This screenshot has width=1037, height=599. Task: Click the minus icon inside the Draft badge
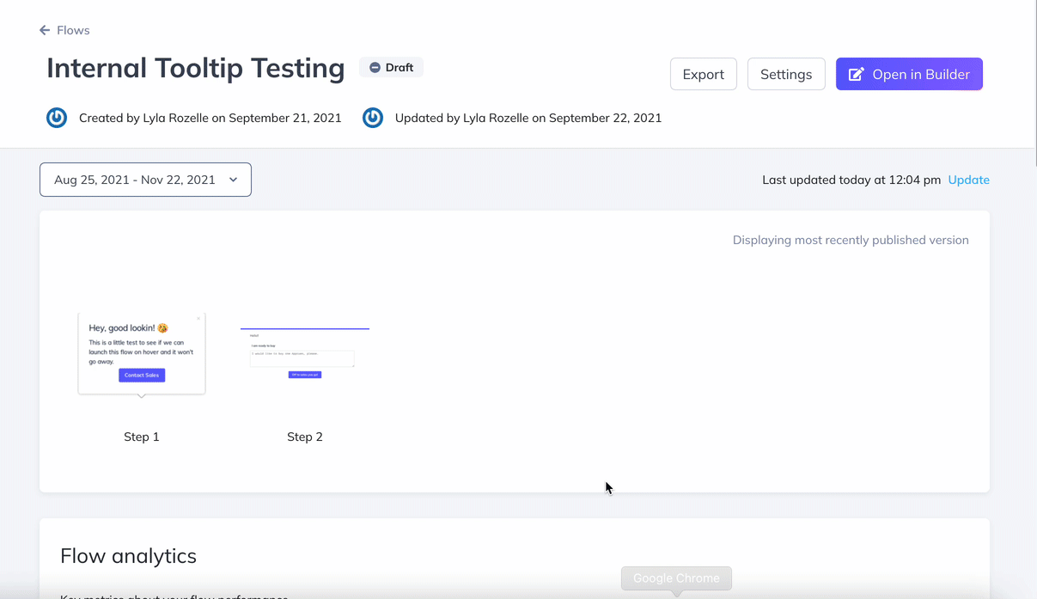tap(375, 67)
